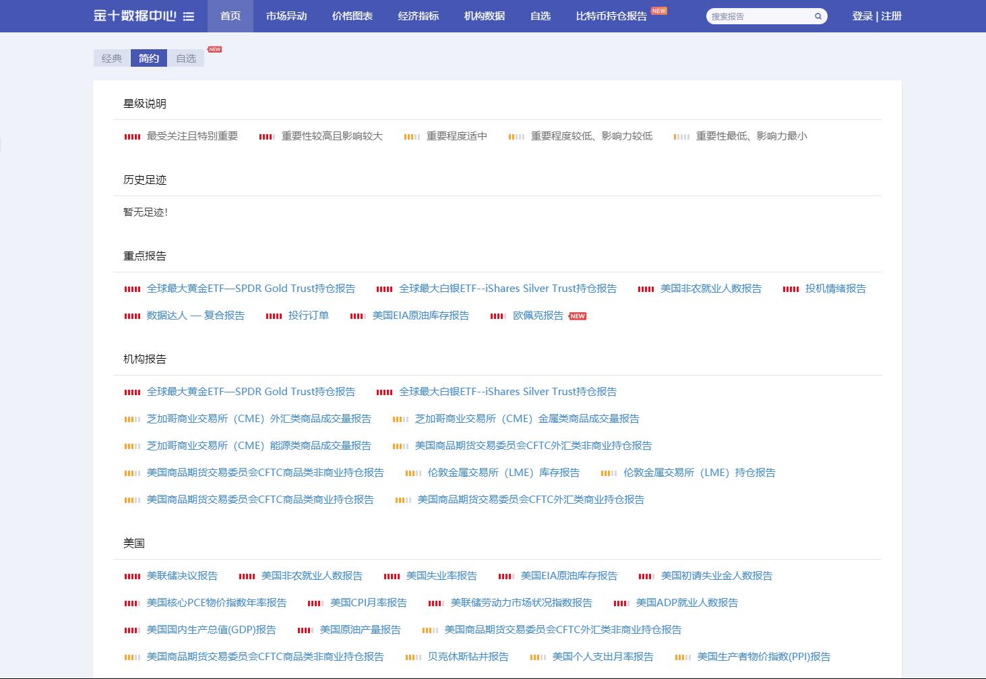Click star icon beside 投行订单
This screenshot has height=679, width=986.
274,316
